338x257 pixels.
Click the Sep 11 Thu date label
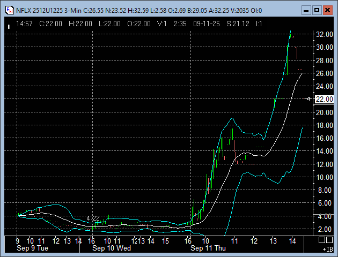(208, 248)
